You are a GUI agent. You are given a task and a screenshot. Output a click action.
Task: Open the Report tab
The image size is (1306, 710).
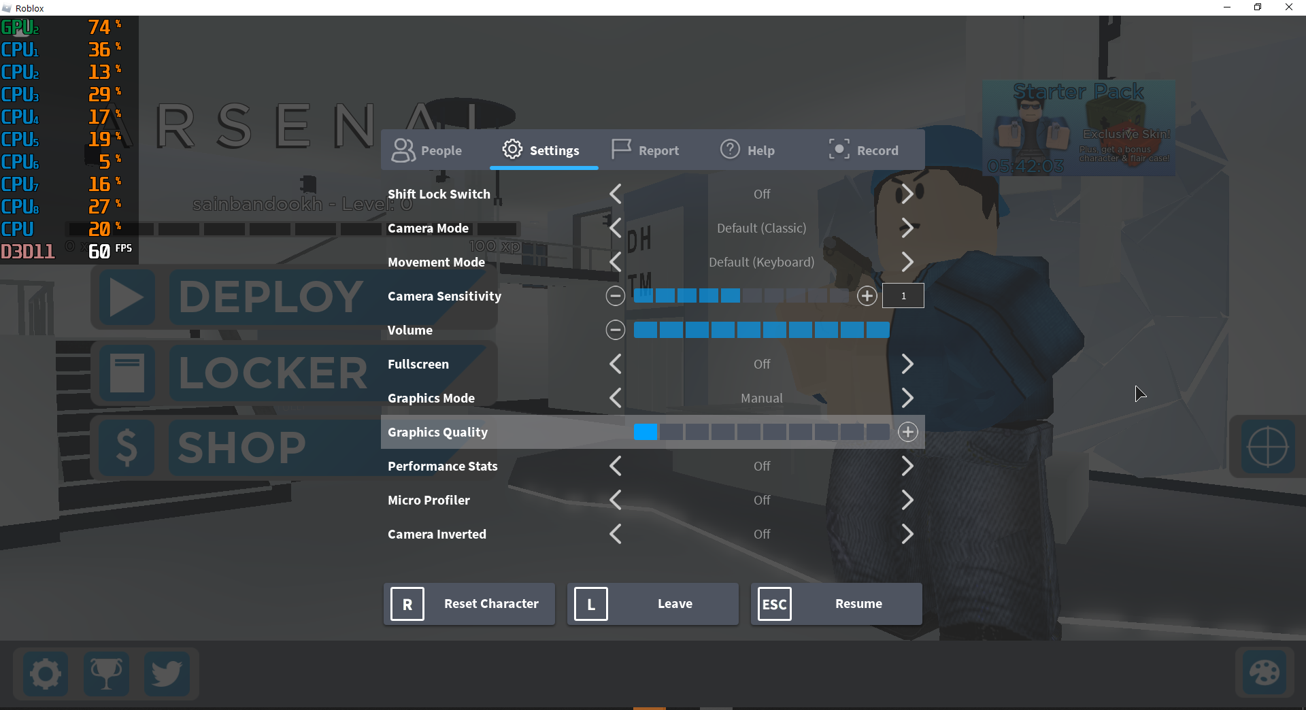(x=645, y=150)
